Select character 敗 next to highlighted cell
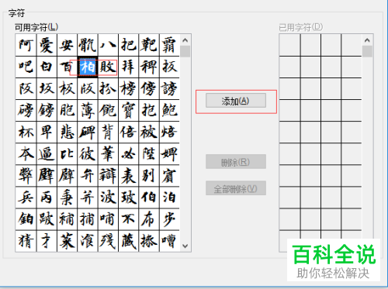The image size is (388, 289). coord(108,67)
